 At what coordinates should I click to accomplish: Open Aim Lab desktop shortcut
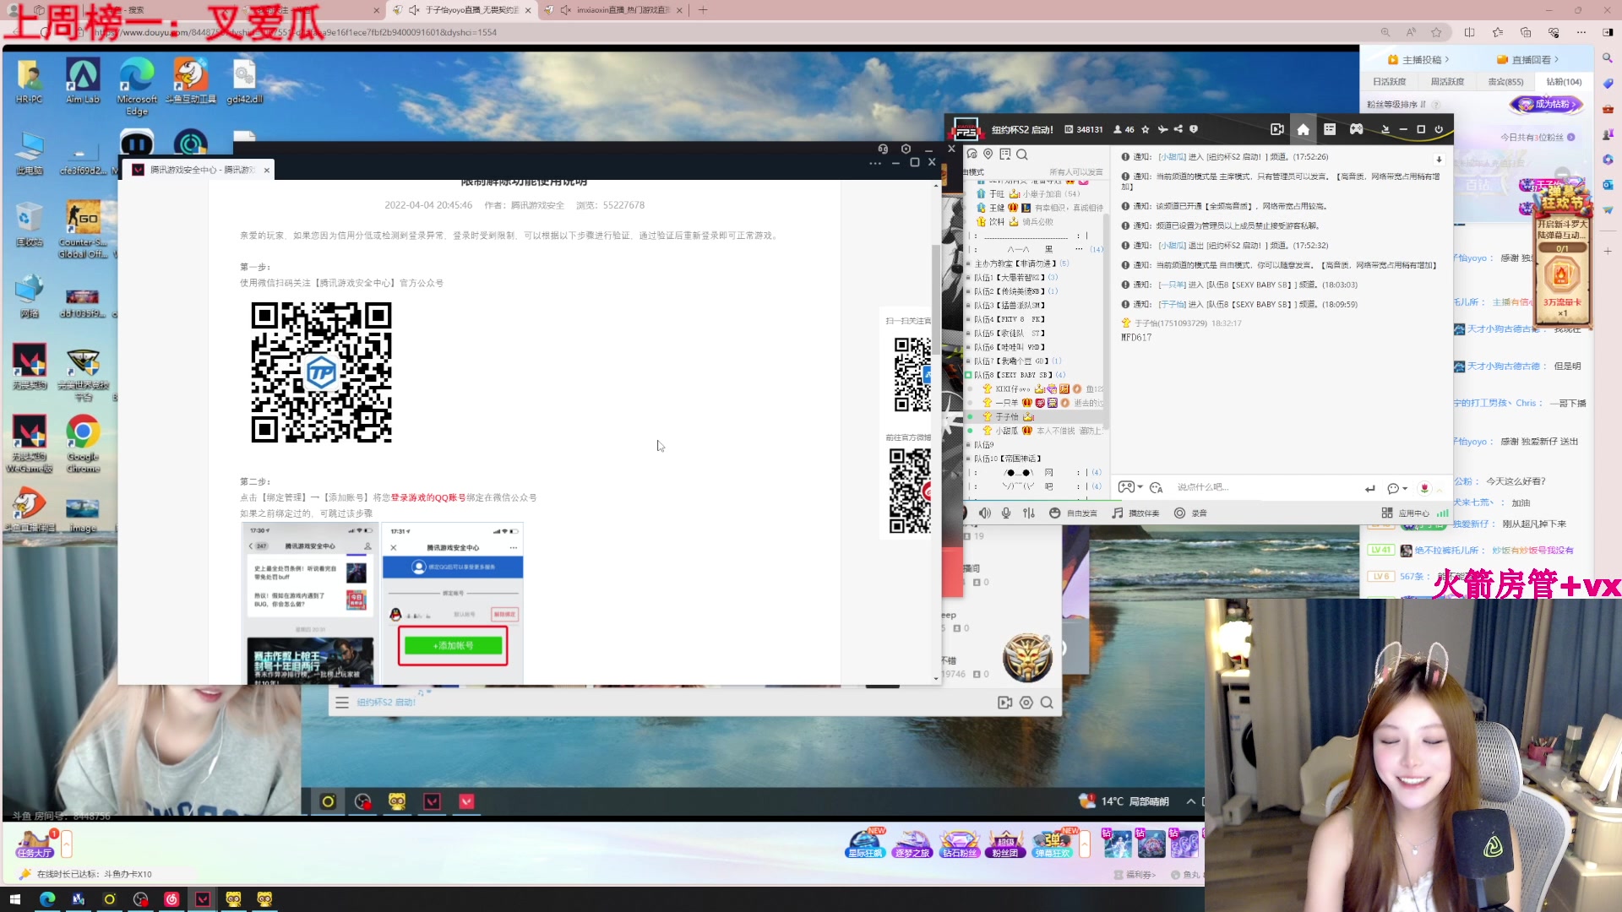(x=83, y=82)
